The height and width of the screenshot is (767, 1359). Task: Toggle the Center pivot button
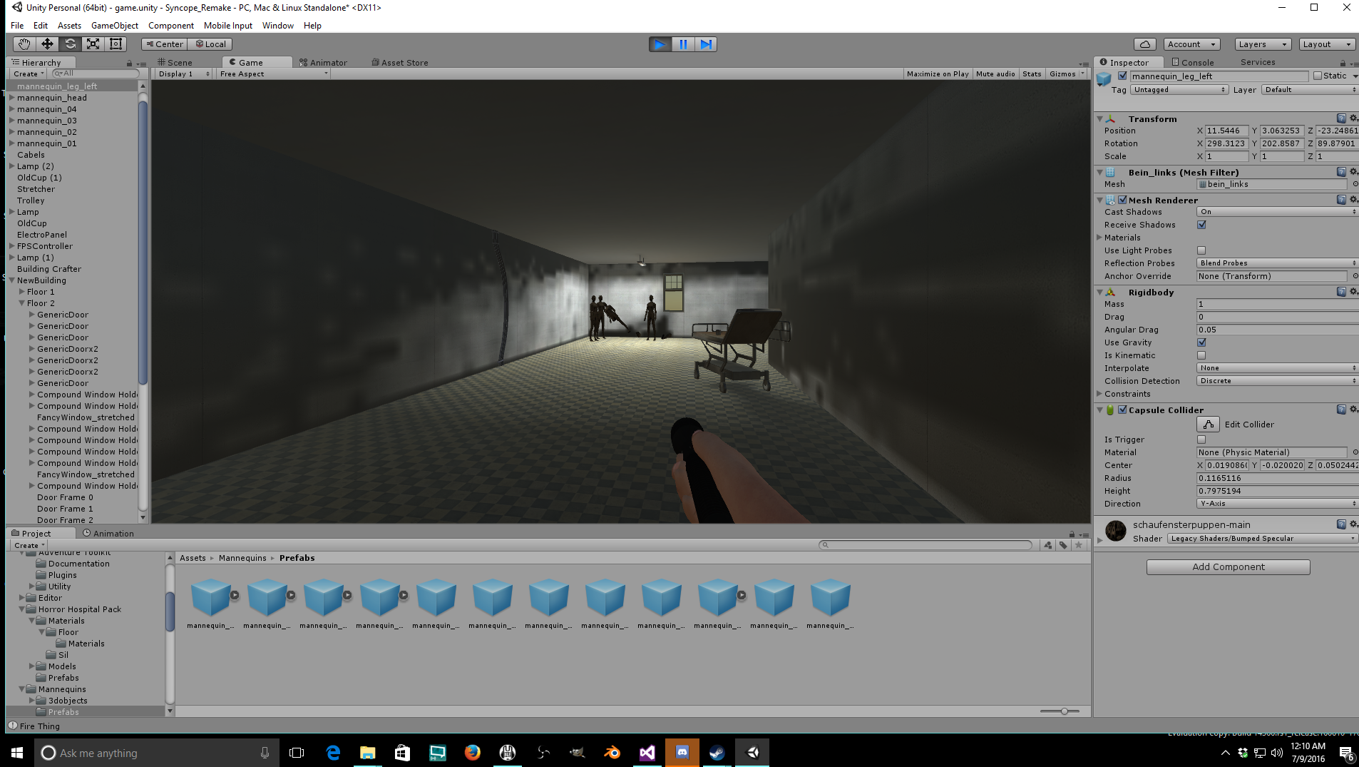tap(165, 44)
